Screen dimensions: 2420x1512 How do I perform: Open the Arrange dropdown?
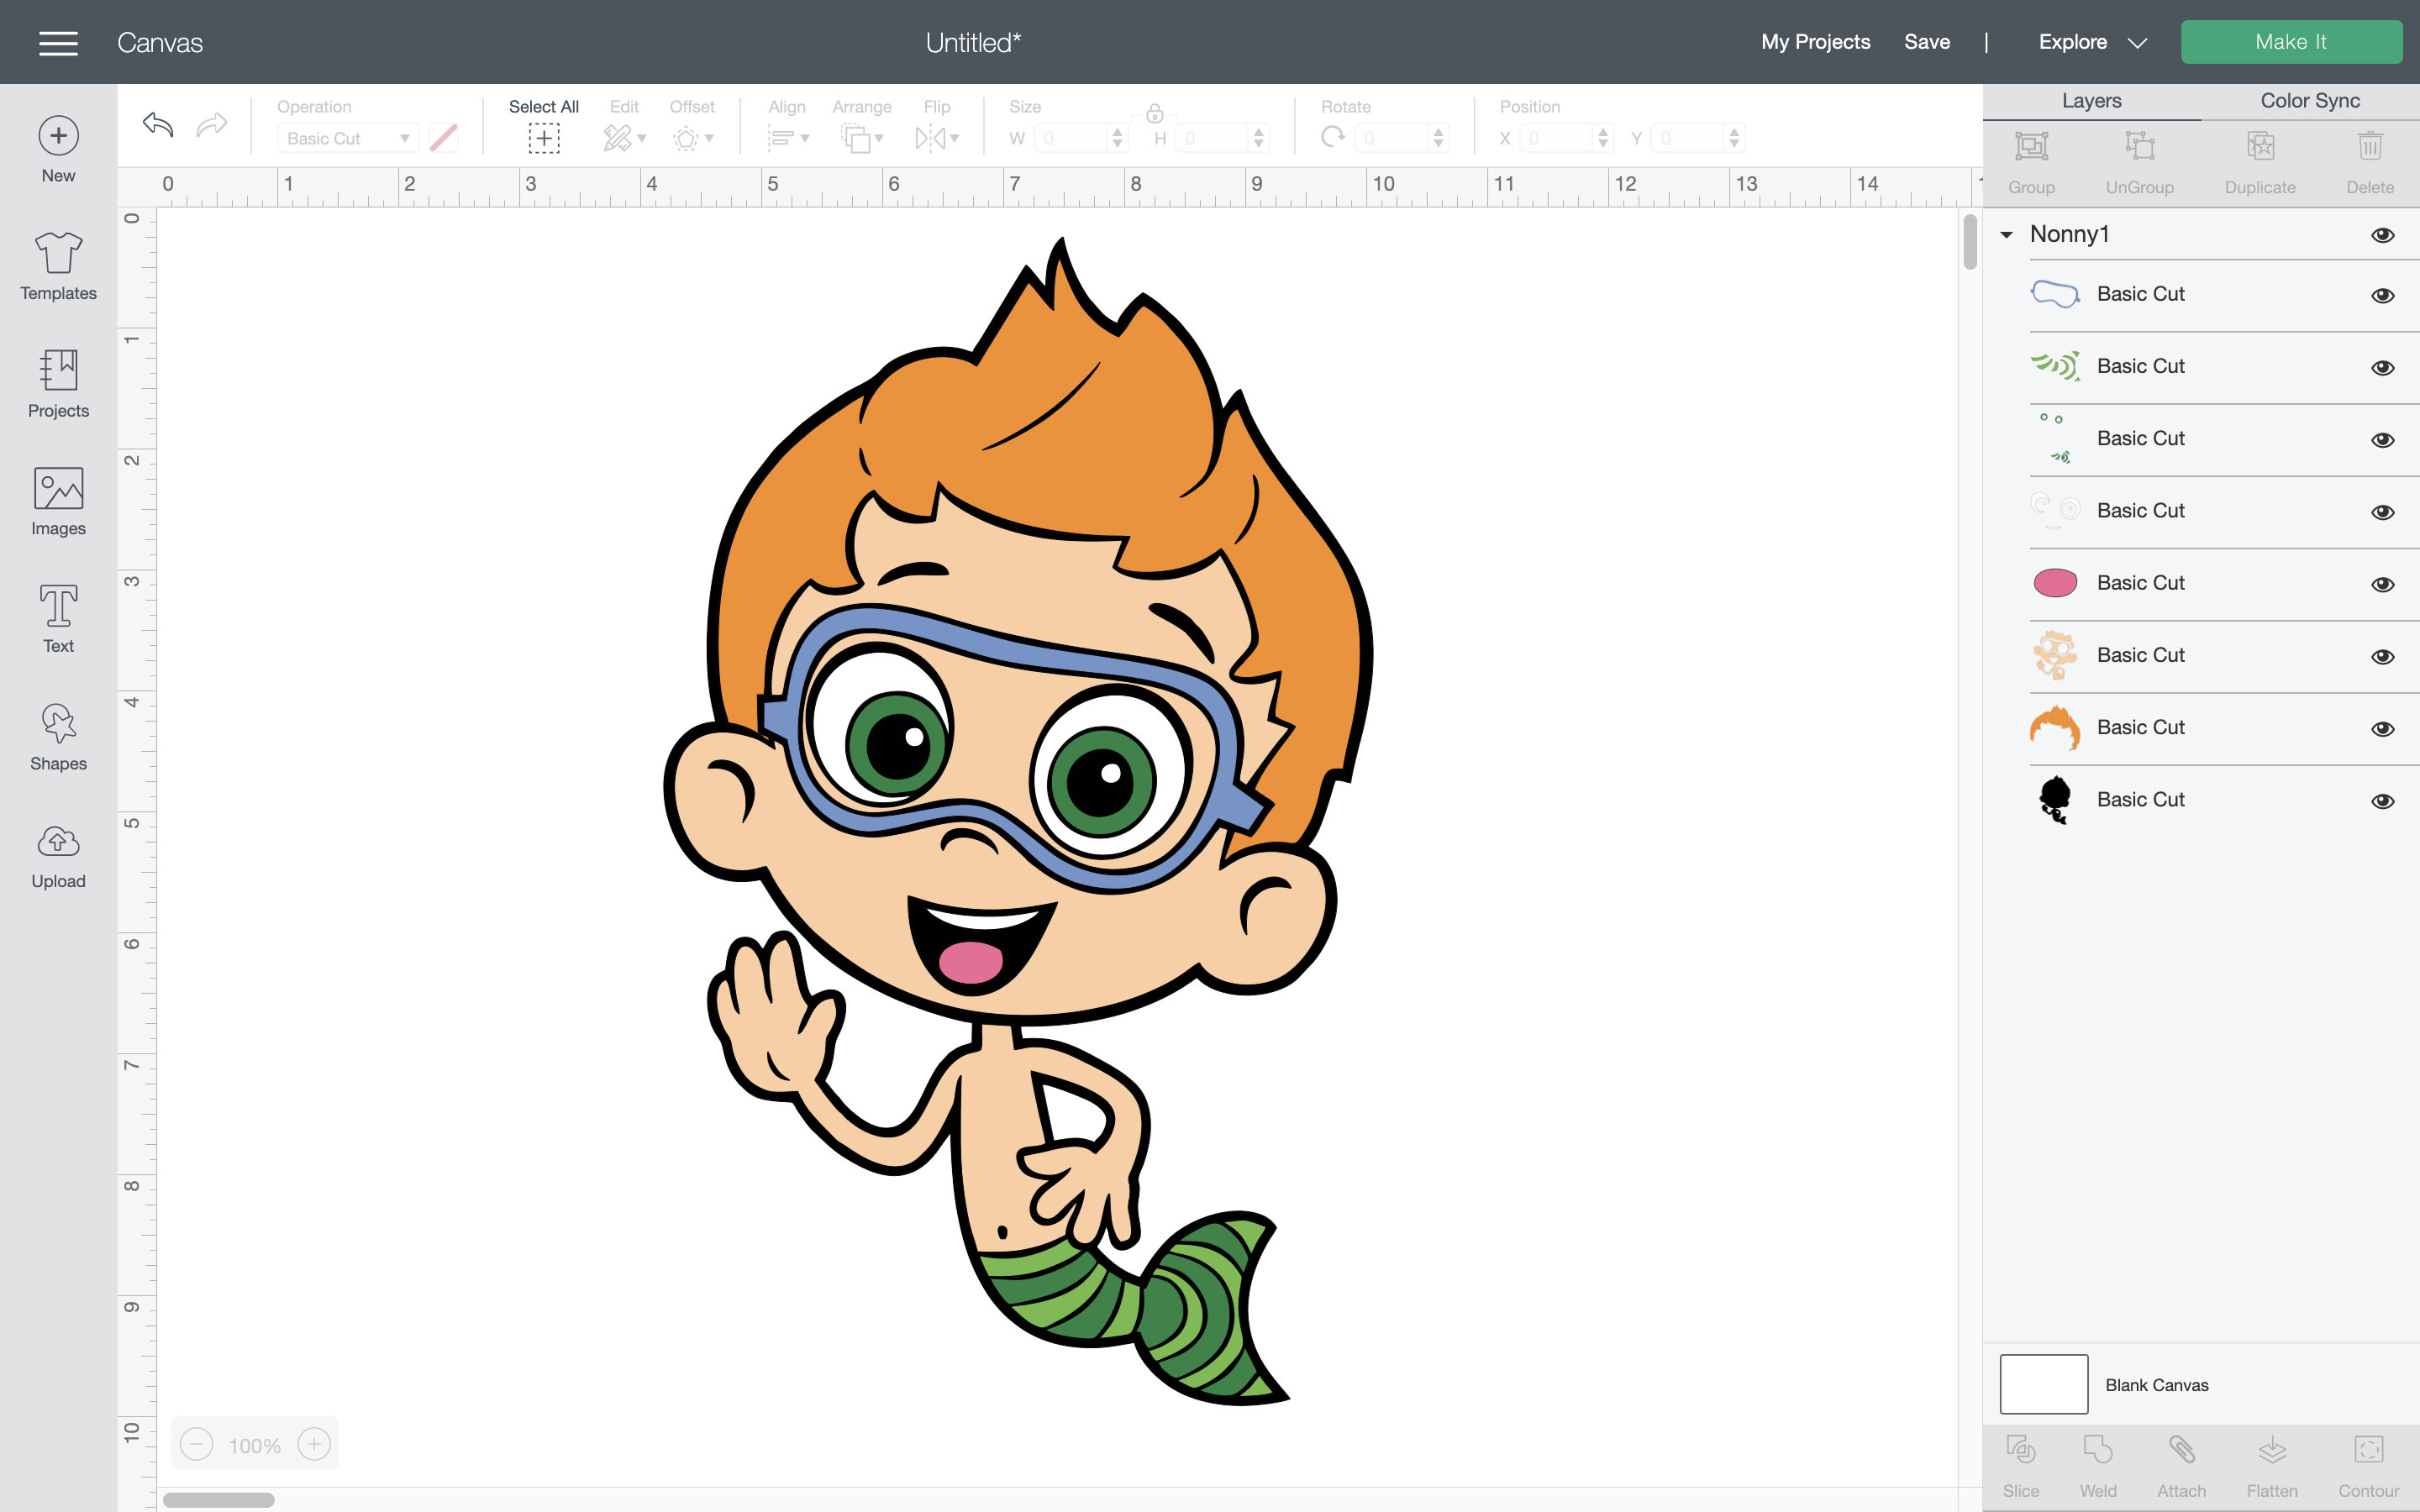click(862, 138)
